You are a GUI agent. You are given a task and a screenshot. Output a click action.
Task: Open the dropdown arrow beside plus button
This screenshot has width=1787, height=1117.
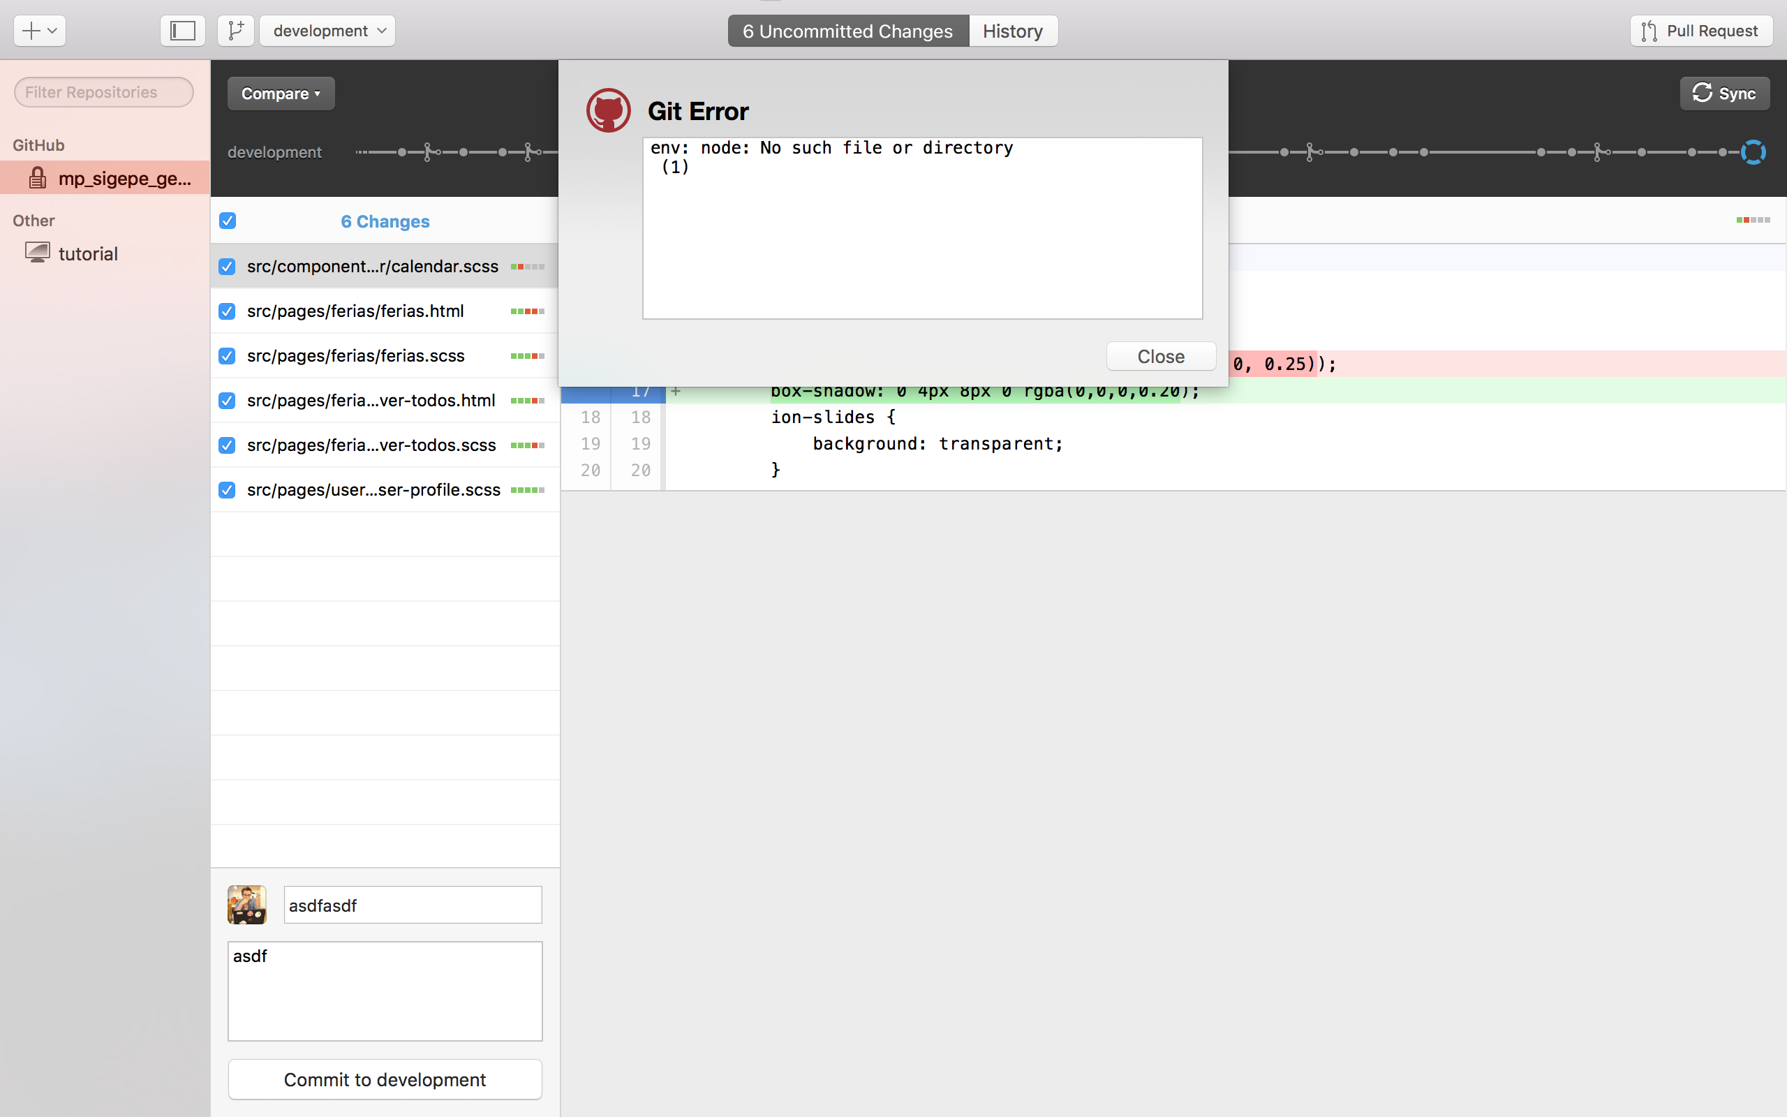click(52, 31)
